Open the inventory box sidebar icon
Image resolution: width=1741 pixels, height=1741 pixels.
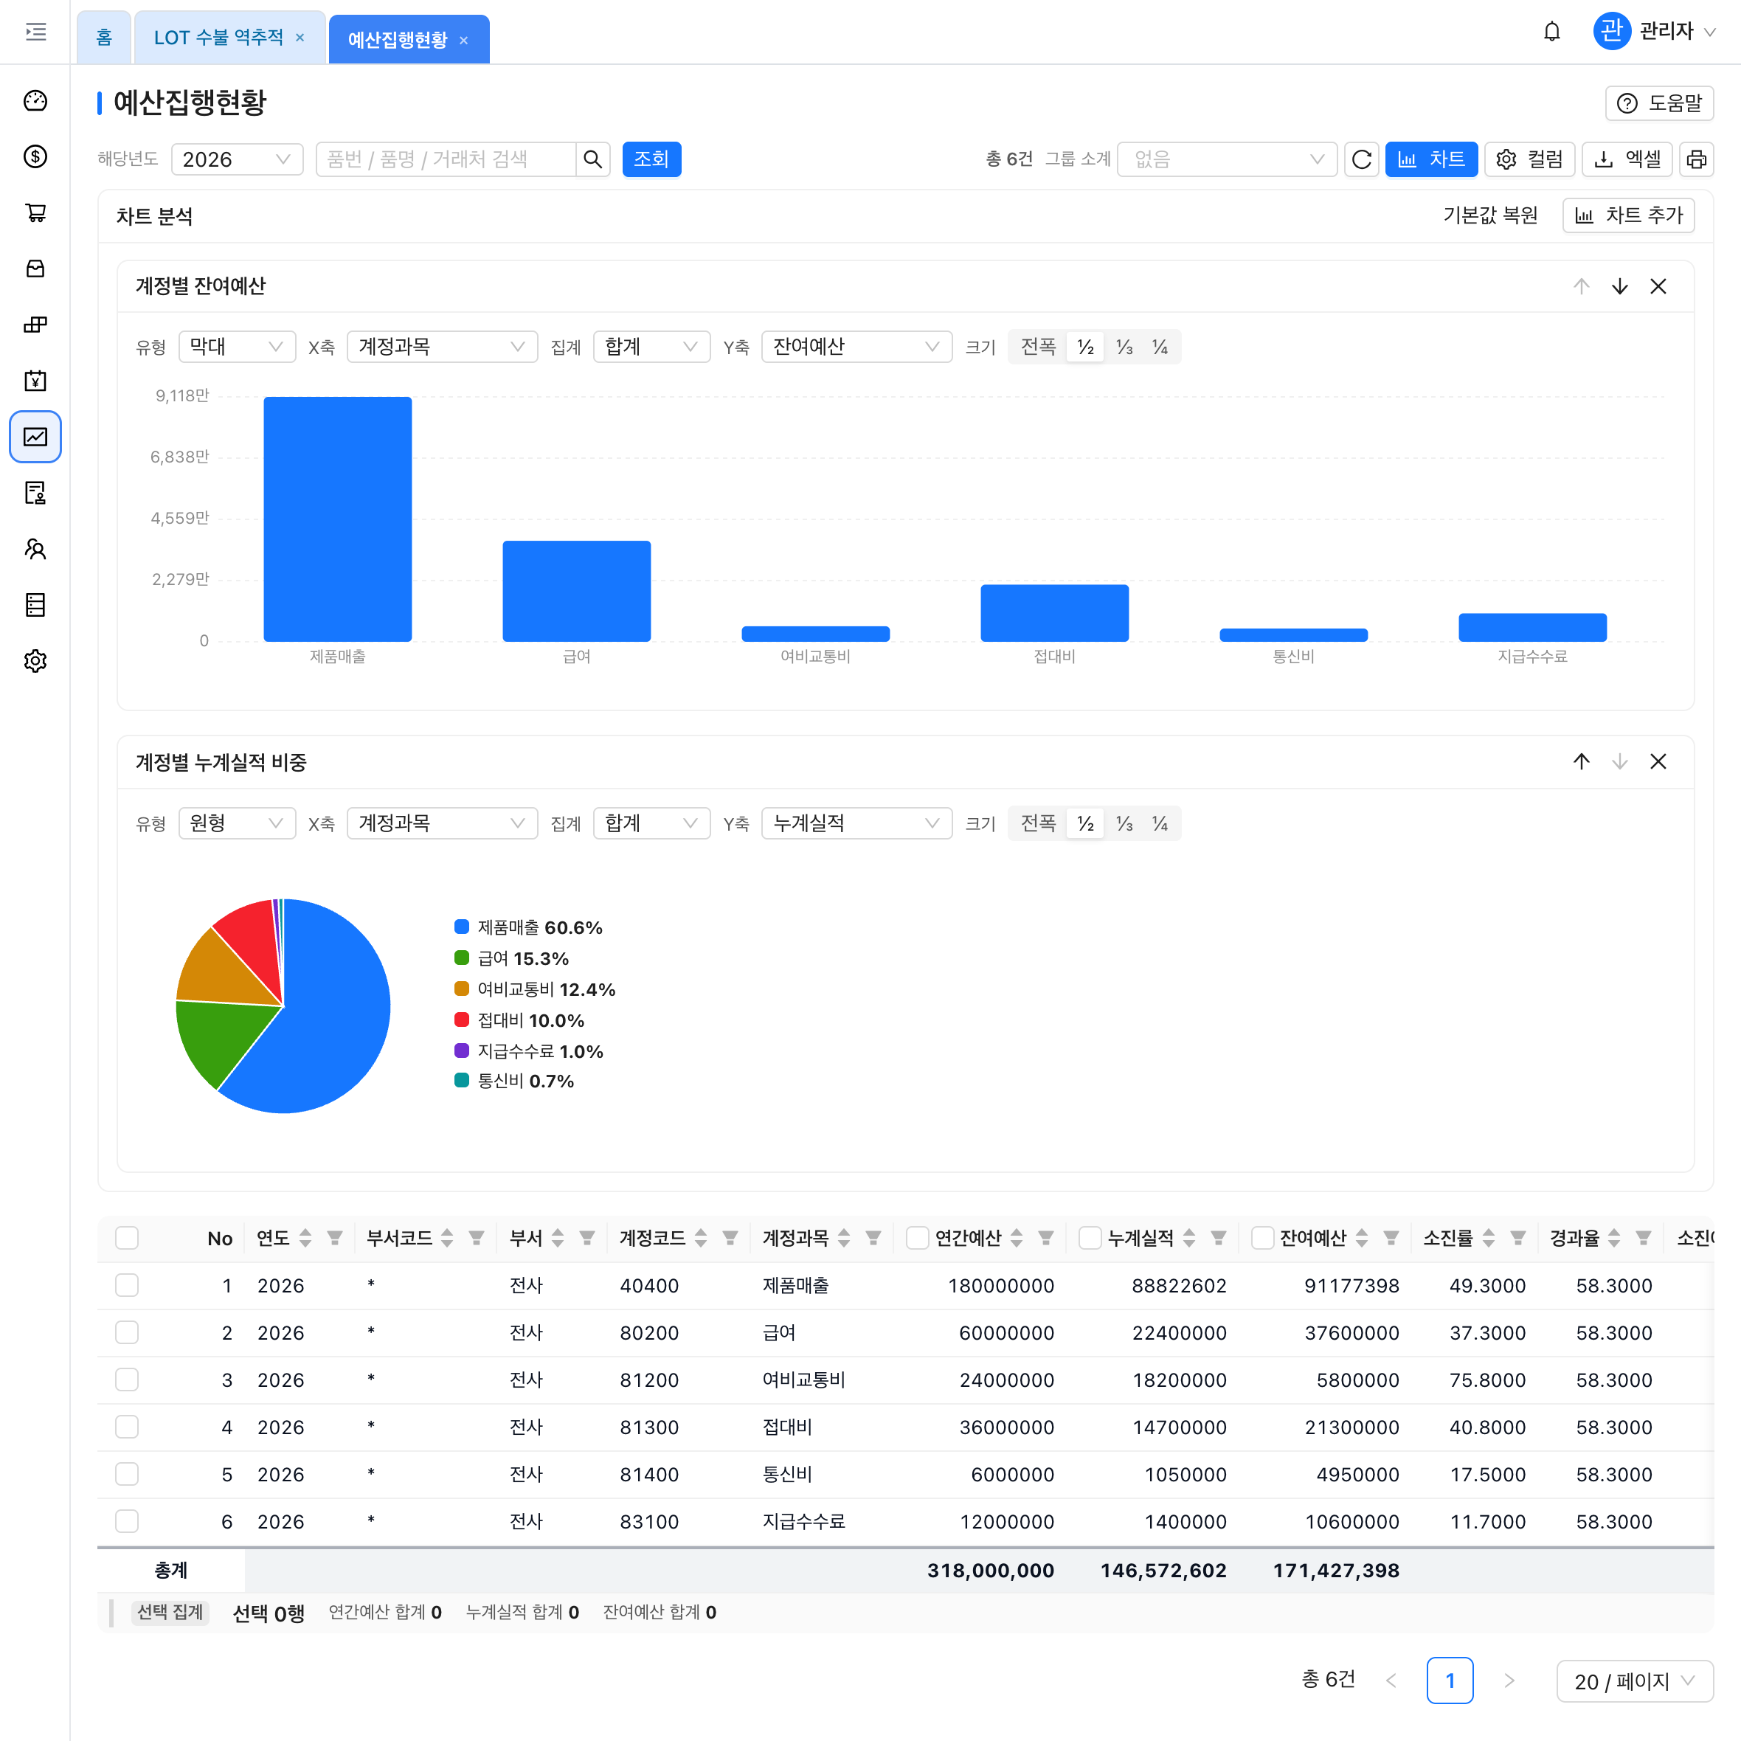[x=35, y=269]
